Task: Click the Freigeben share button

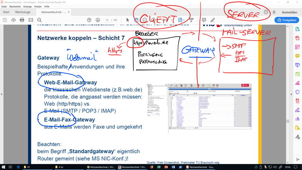Action: point(287,20)
